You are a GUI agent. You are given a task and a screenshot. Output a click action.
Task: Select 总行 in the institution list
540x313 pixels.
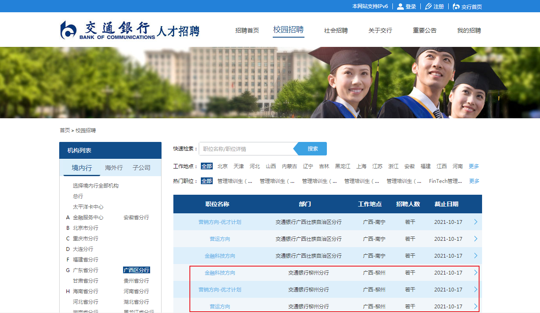click(x=78, y=196)
